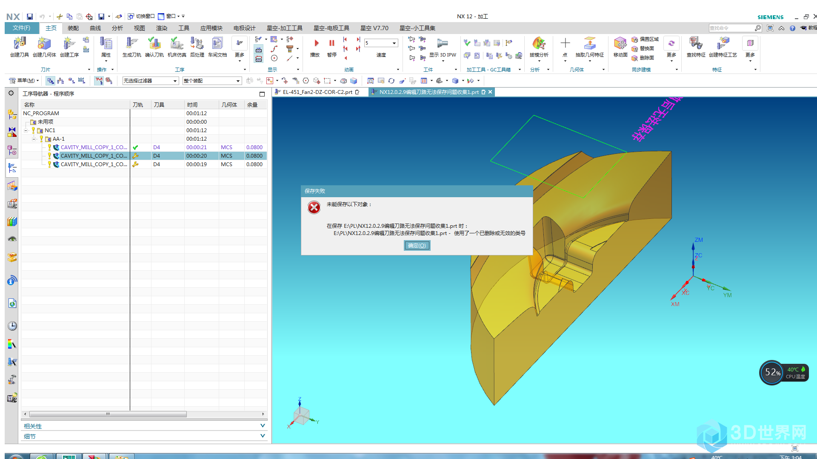
Task: Open the 速度 speed dropdown
Action: click(394, 43)
